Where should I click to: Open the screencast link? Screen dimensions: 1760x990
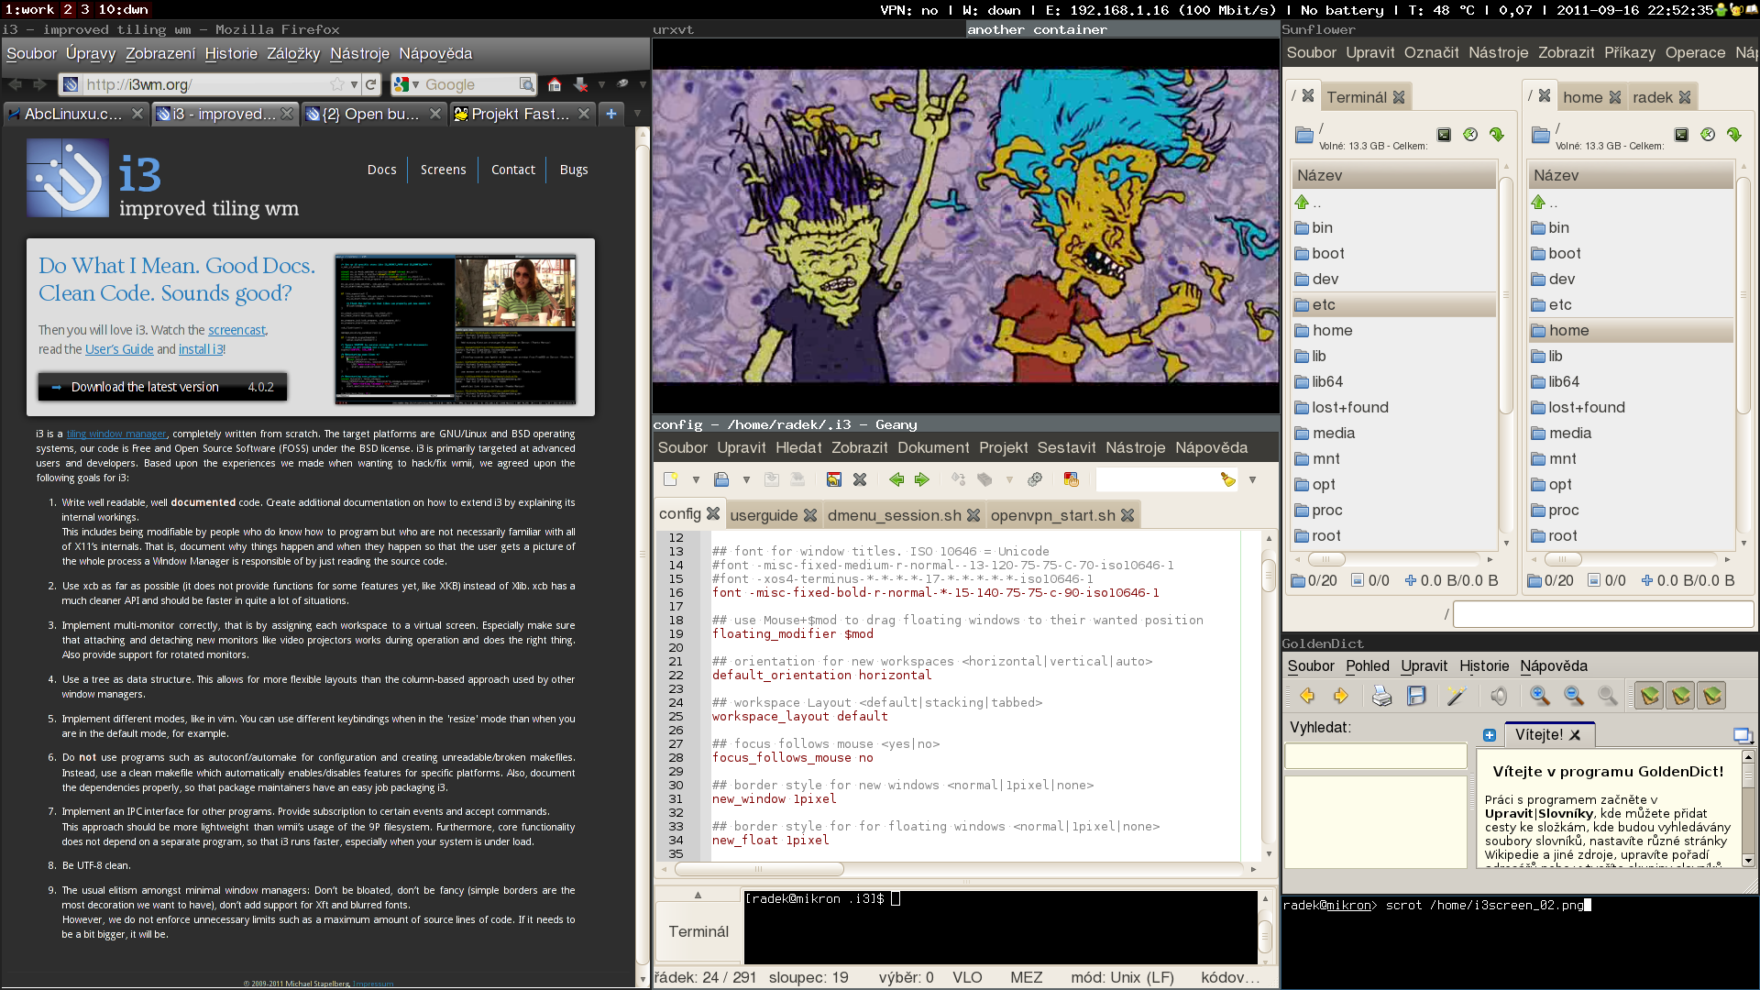(x=236, y=330)
